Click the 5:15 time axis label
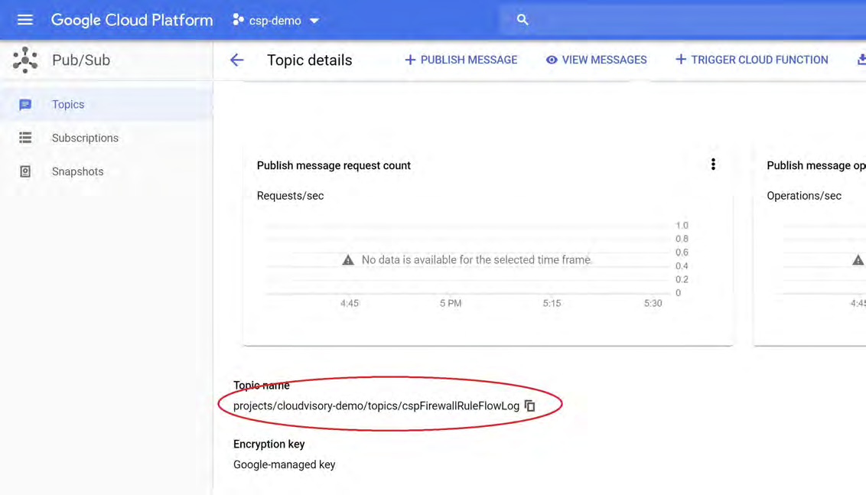The image size is (866, 495). click(x=552, y=303)
